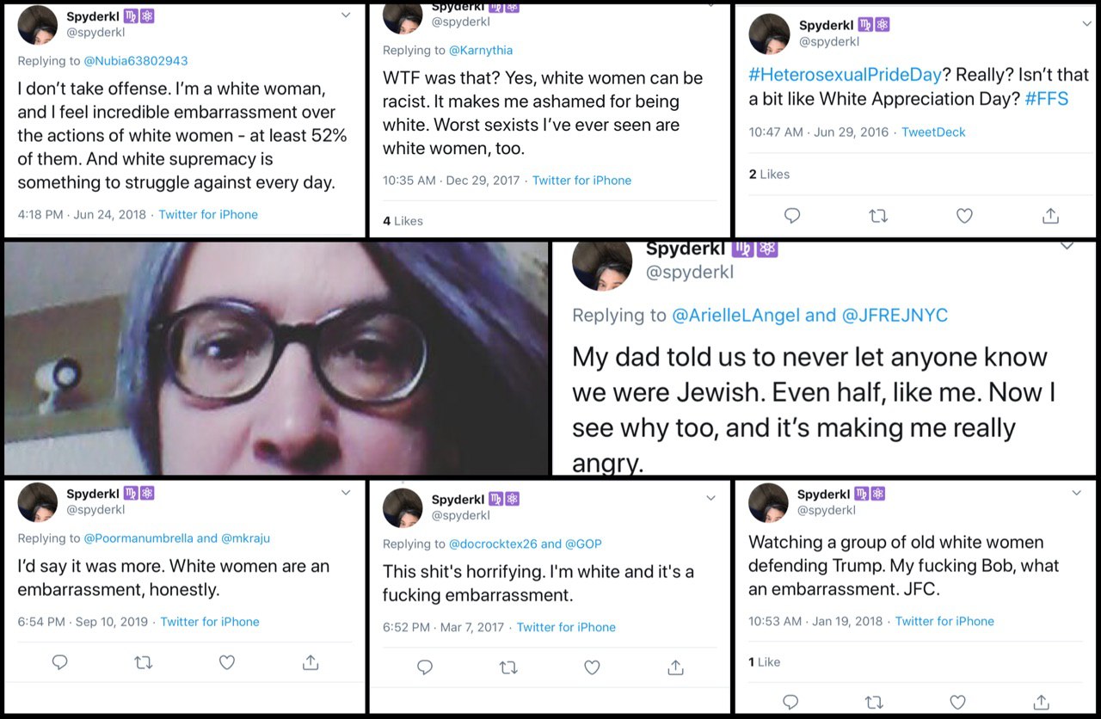Share the Mar 7, 2017 tweet
This screenshot has width=1101, height=719.
pos(675,667)
